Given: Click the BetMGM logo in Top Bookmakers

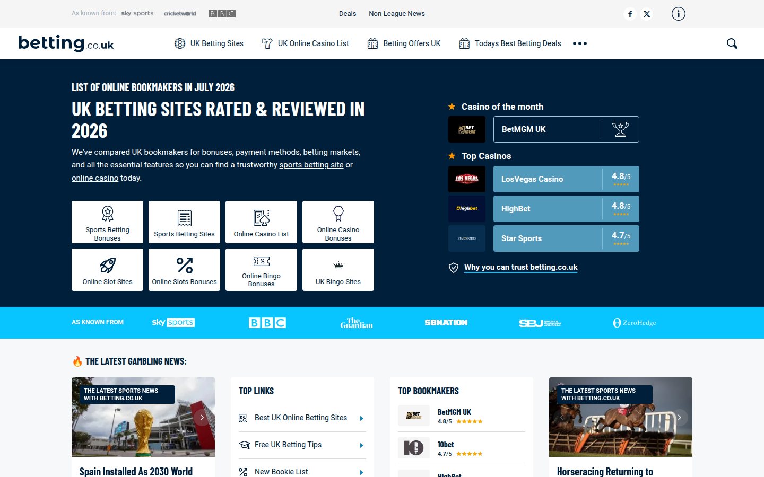Looking at the screenshot, I should click(x=414, y=416).
